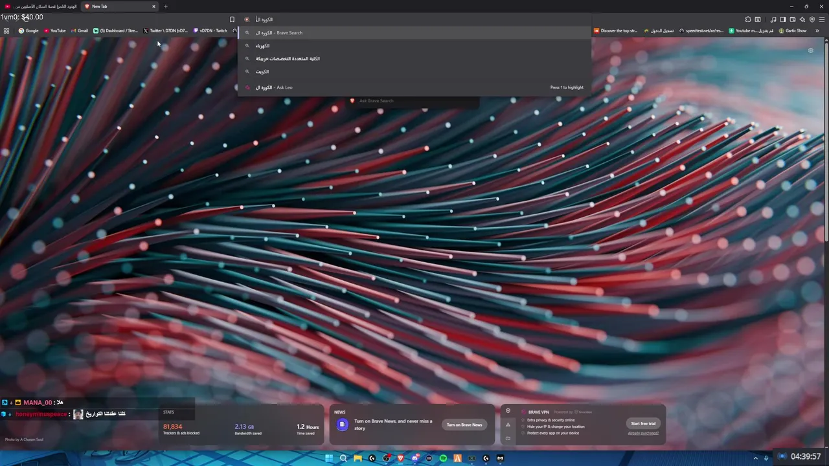
Task: Click the 2.13 GB bandwidth saved stat
Action: click(248, 429)
